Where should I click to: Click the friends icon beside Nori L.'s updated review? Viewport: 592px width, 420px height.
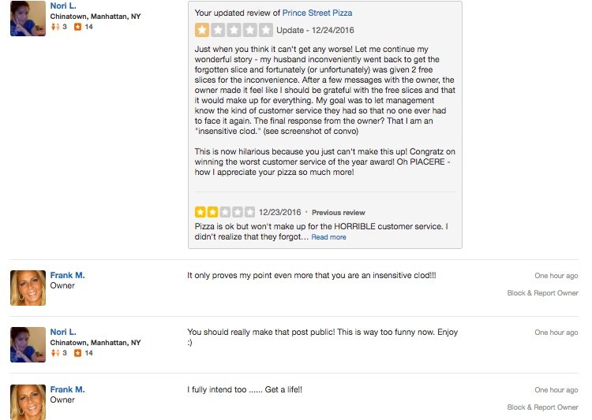coord(54,27)
